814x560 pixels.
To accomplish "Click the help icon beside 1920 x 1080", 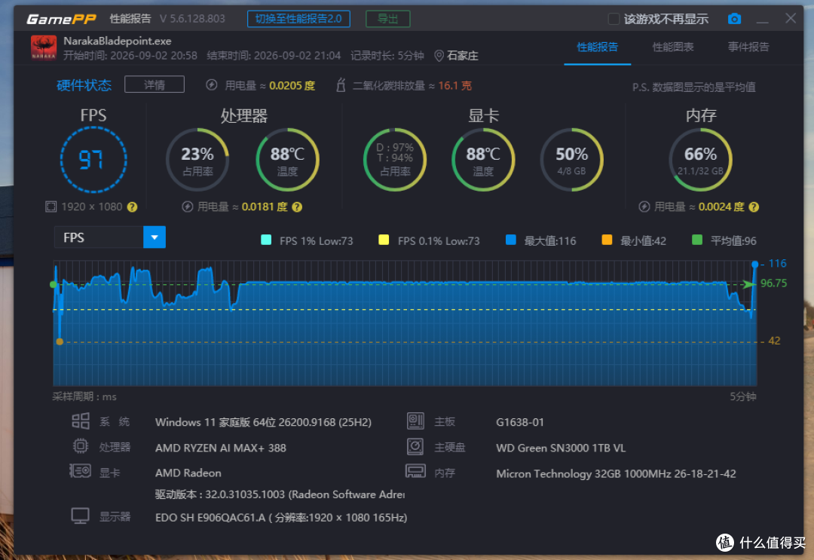I will 133,207.
